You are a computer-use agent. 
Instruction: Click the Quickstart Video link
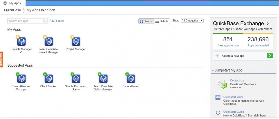(x=233, y=97)
